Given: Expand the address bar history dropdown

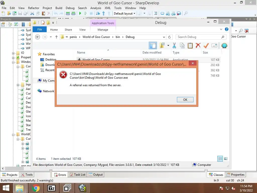Looking at the screenshot, I should coord(164,37).
